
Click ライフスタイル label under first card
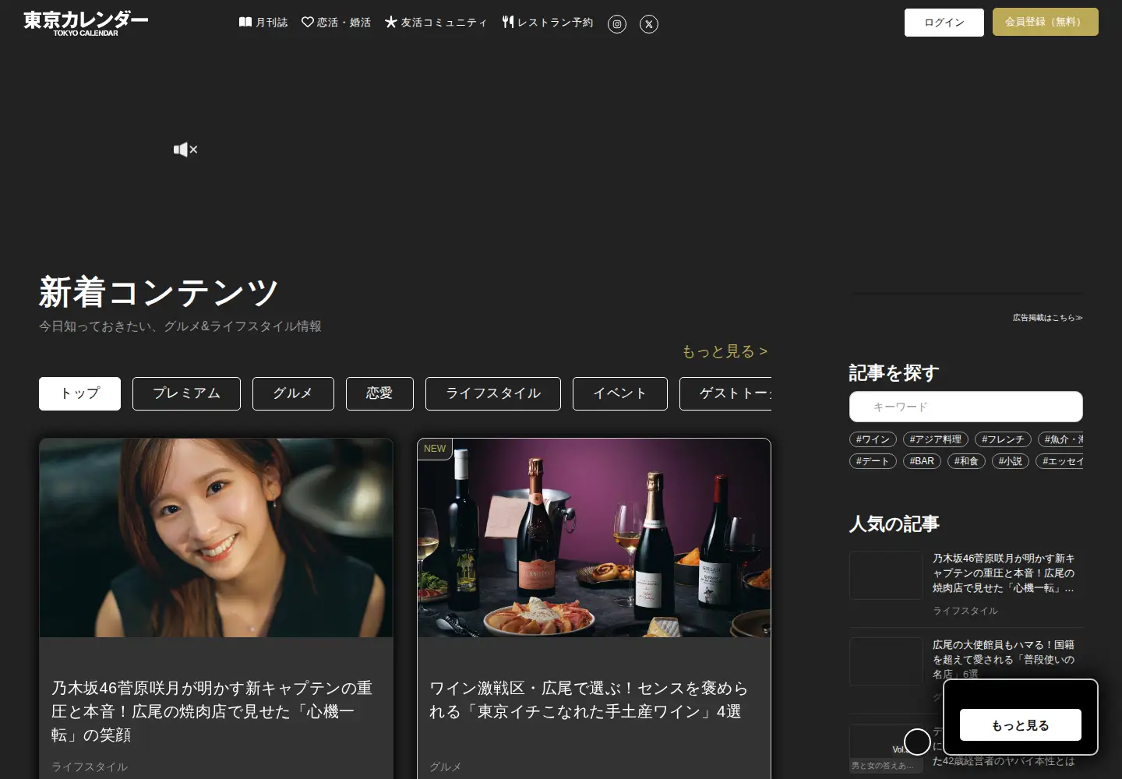pos(90,767)
